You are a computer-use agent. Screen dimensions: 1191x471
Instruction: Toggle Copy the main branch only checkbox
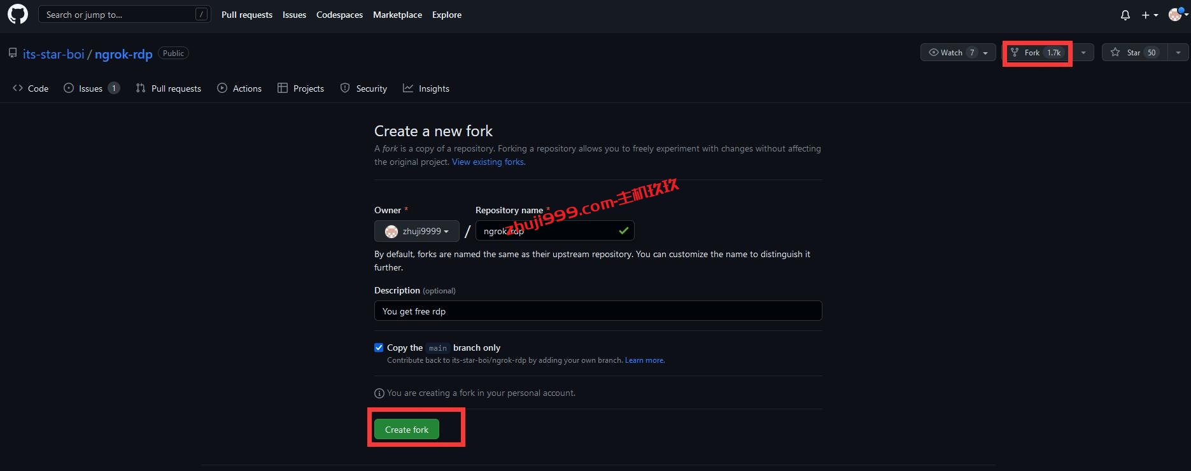379,348
